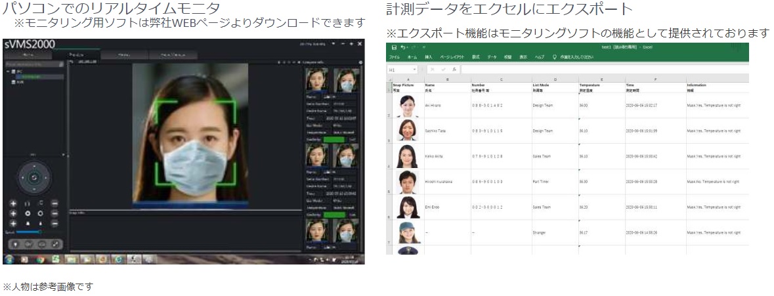
Task: Collapse the IPC node in device tree
Action: coord(8,72)
